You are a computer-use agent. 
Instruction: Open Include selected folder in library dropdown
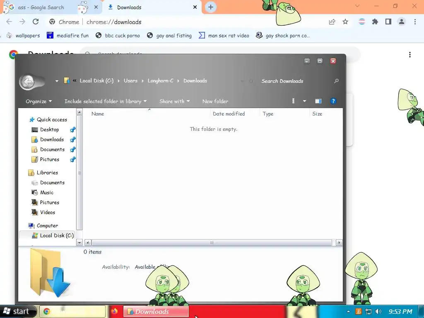click(106, 101)
